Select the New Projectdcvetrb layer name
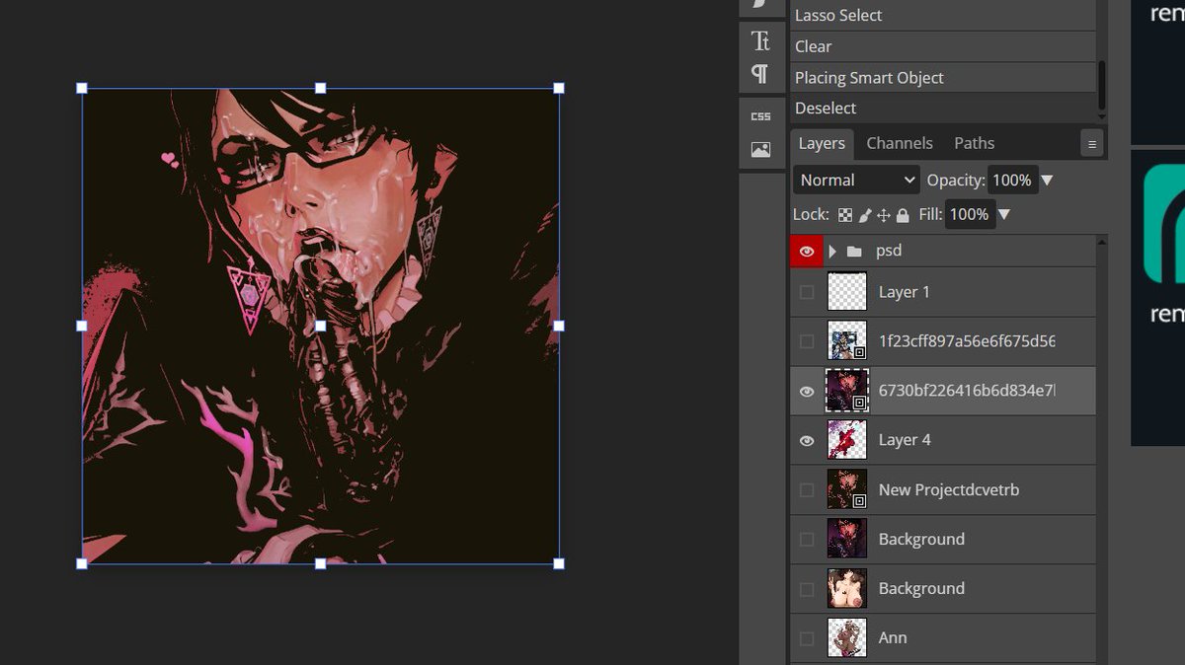 [x=949, y=489]
